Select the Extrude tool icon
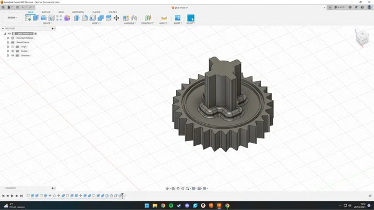The width and height of the screenshot is (374, 210). click(36, 18)
